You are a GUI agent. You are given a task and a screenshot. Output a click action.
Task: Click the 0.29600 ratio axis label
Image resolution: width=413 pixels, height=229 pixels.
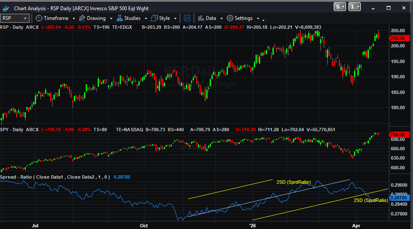click(x=399, y=185)
